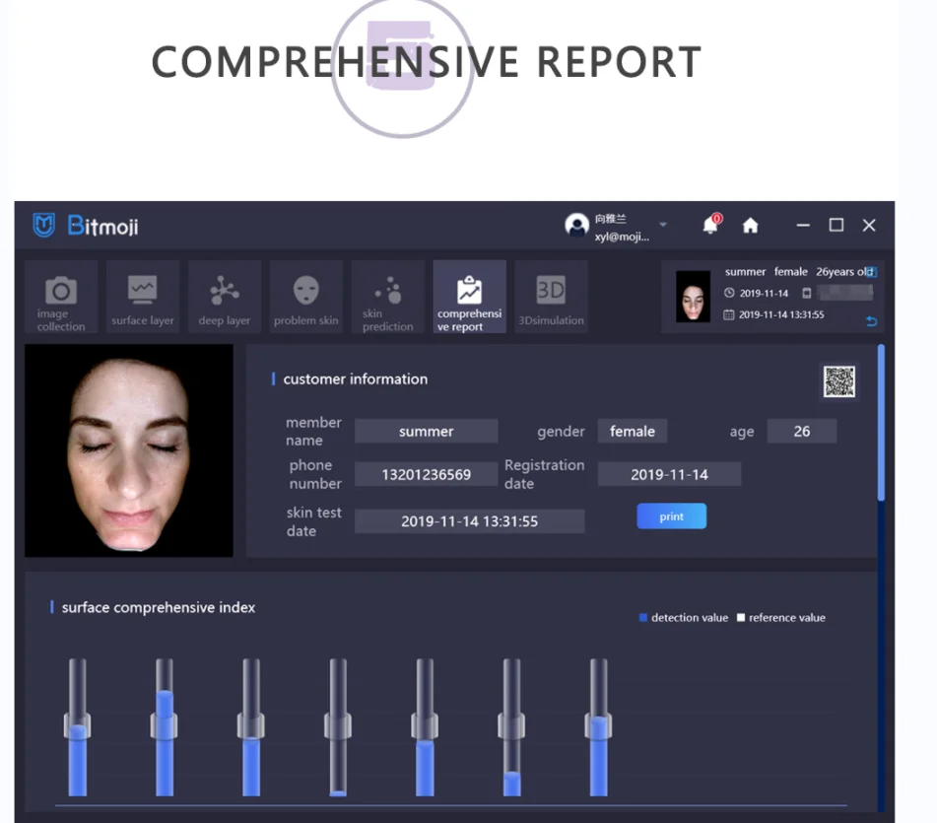Click the blue return arrow icon
Screen dimensions: 937x823
(871, 322)
